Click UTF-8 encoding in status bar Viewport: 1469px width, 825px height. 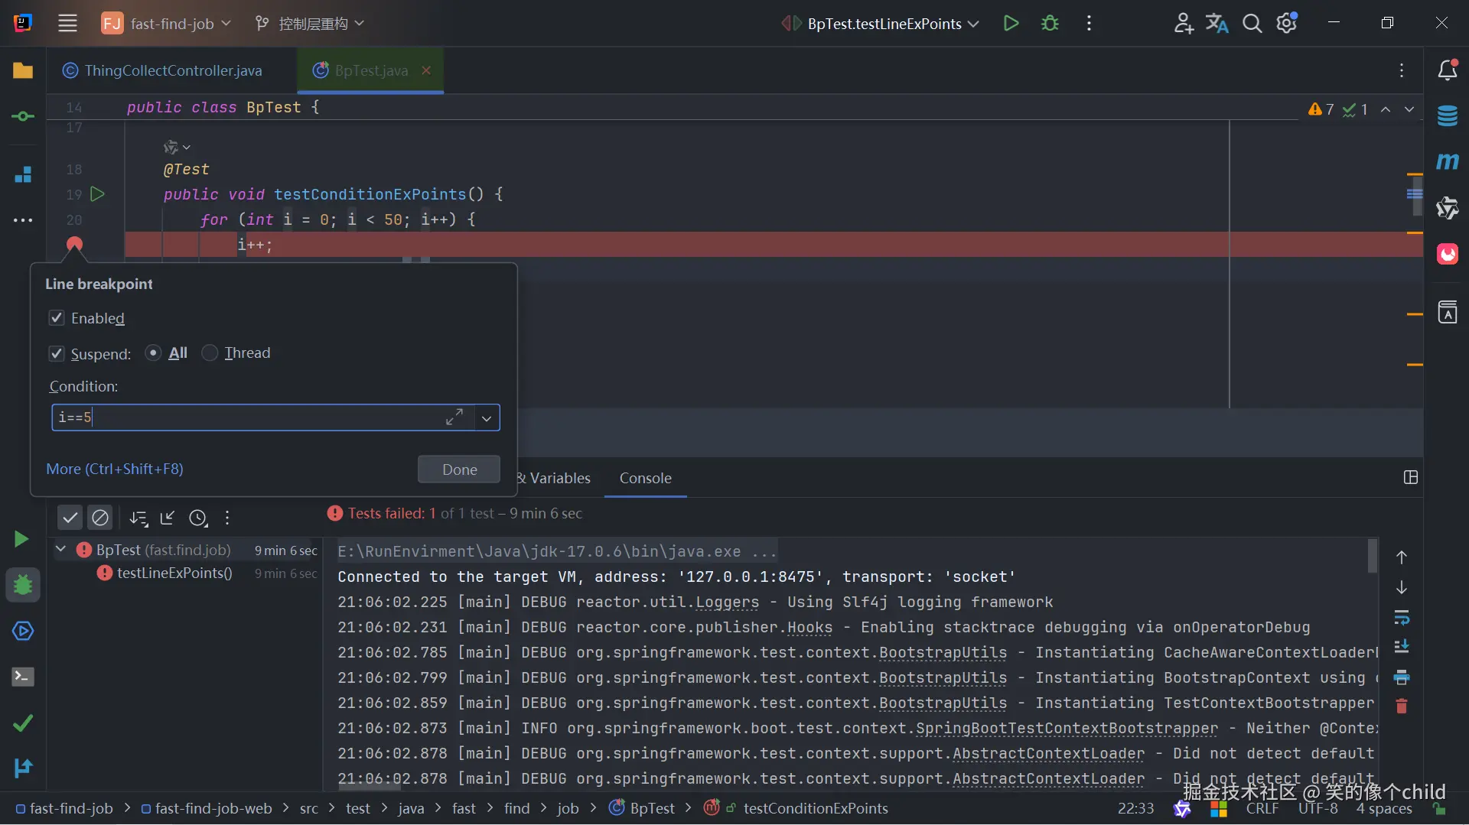pos(1318,808)
